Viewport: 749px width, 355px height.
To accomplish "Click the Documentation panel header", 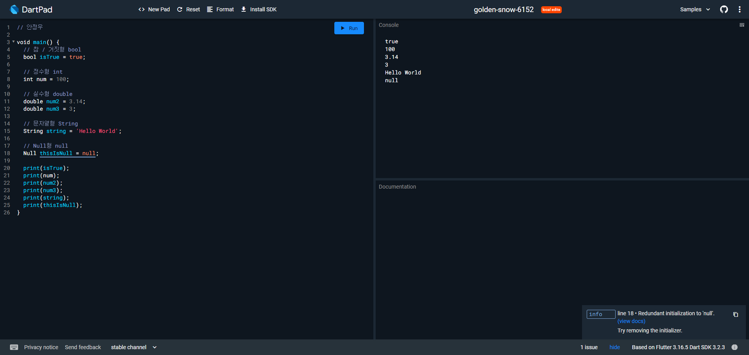I will click(397, 187).
